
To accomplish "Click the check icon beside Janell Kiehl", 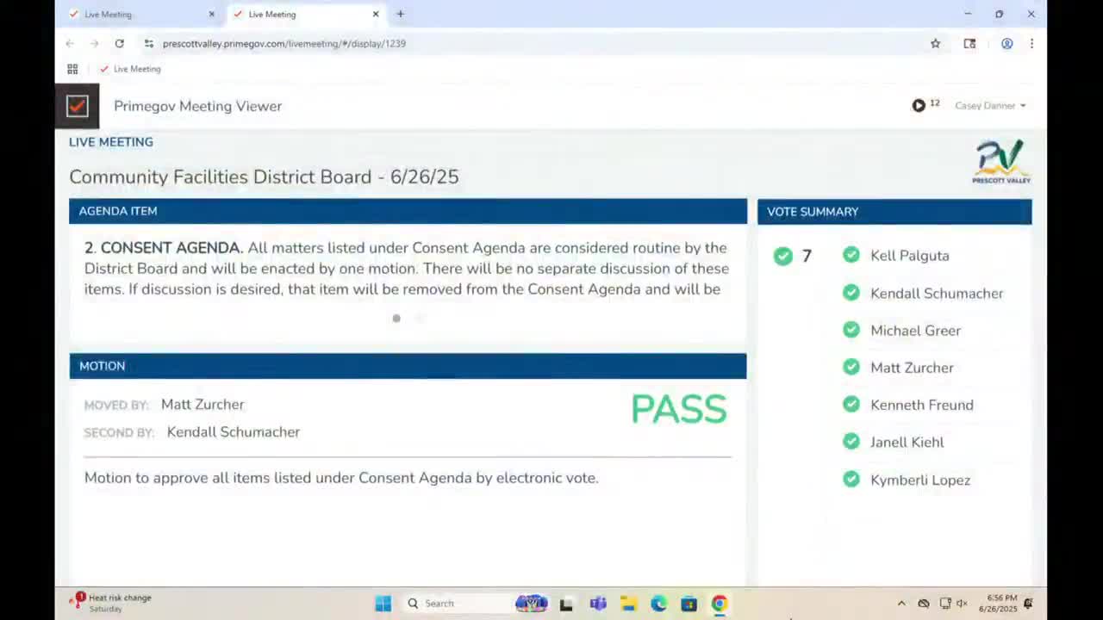I will coord(851,442).
